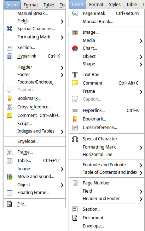Click the Floating Frame icon

coord(10,193)
